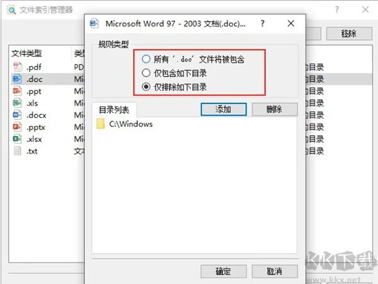Click the .docx Word icon
Image resolution: width=378 pixels, height=284 pixels.
[18, 115]
